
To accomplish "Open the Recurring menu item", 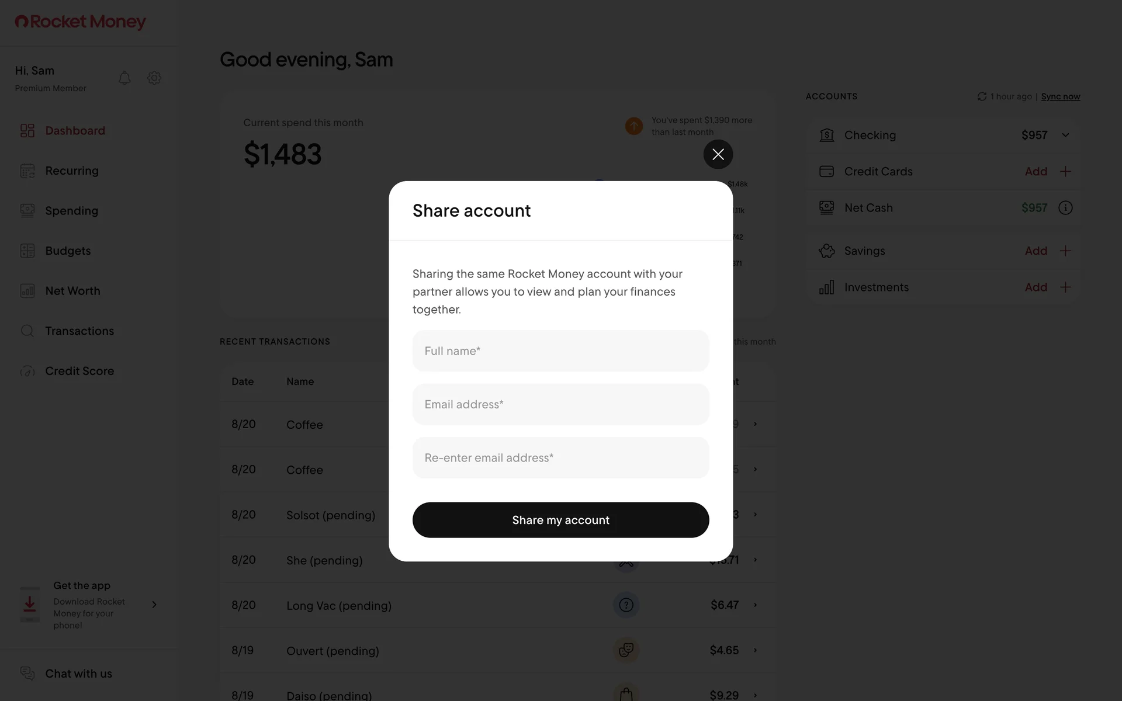I will pos(72,171).
